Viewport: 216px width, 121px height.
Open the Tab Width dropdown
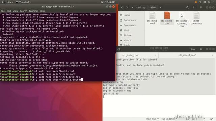pyautogui.click(x=169, y=119)
